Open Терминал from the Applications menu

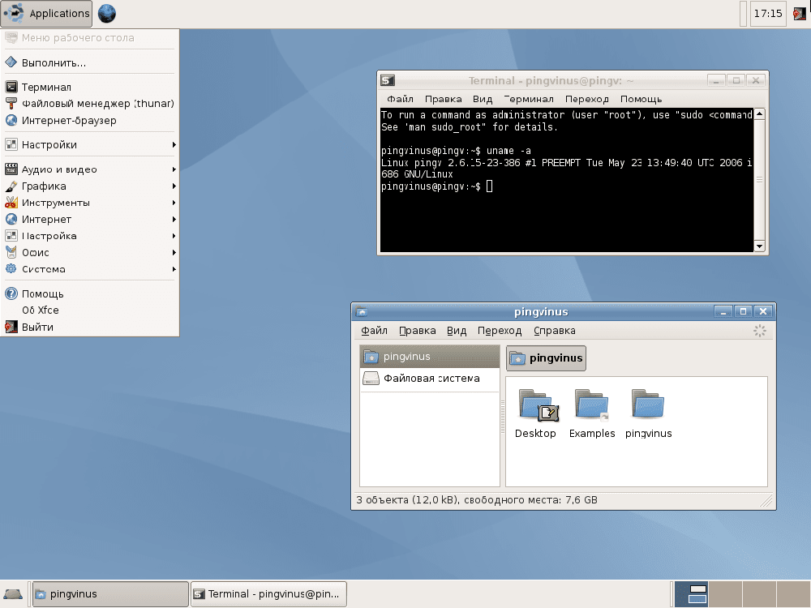point(90,87)
